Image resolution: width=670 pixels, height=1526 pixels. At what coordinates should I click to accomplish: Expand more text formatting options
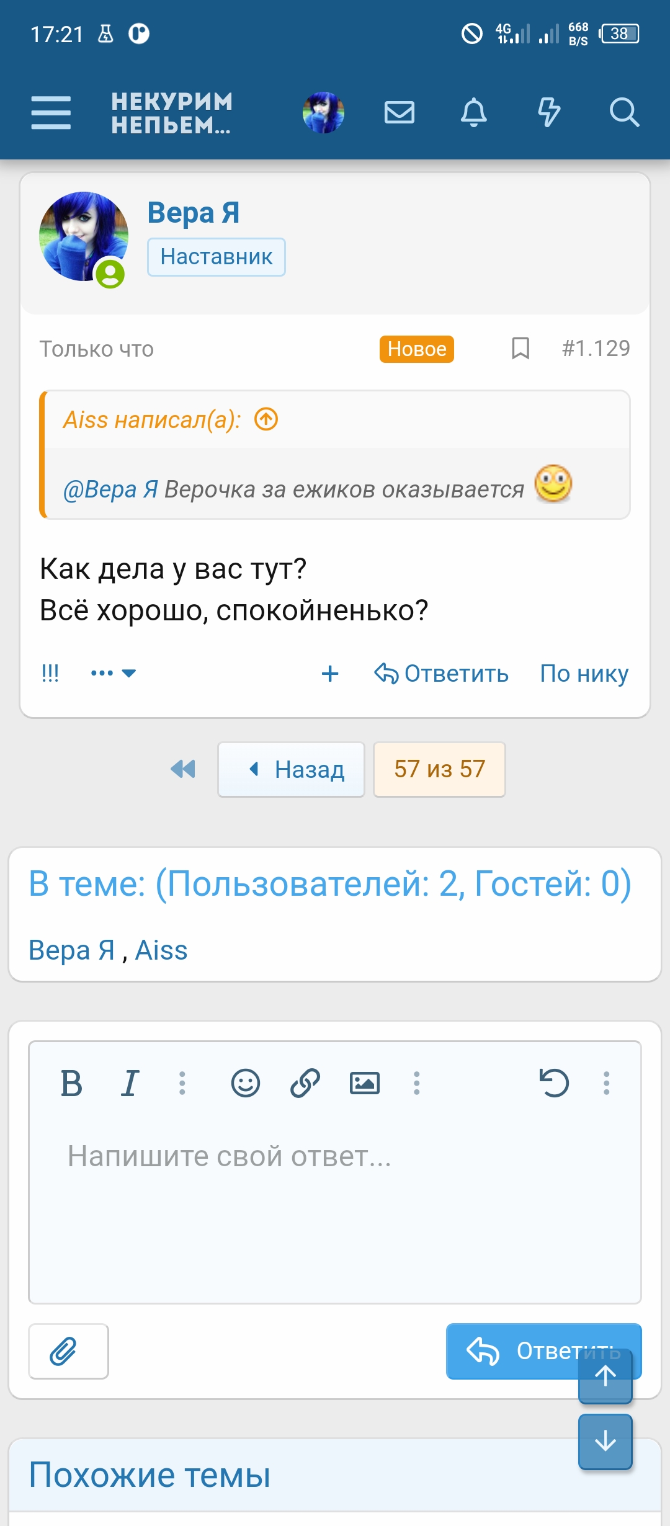pos(182,1084)
